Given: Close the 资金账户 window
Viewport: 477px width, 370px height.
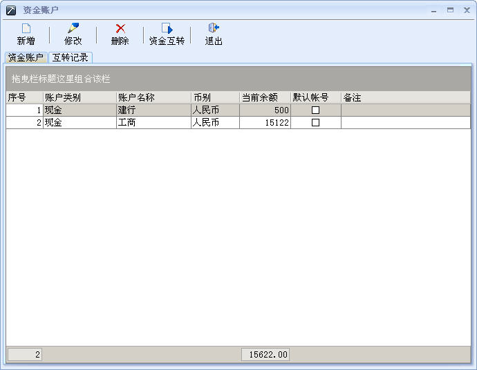Looking at the screenshot, I should pos(467,10).
